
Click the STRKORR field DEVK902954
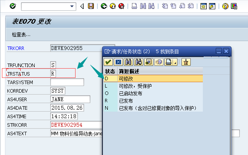pyautogui.click(x=76, y=125)
